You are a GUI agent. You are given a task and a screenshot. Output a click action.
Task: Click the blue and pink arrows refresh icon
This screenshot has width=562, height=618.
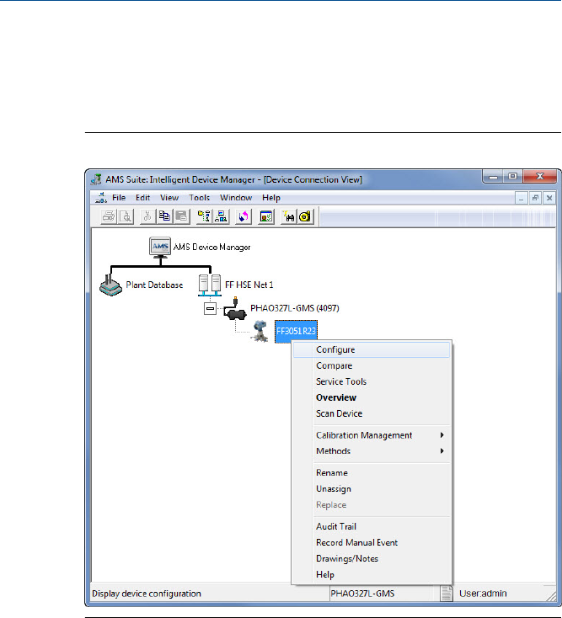pos(244,216)
